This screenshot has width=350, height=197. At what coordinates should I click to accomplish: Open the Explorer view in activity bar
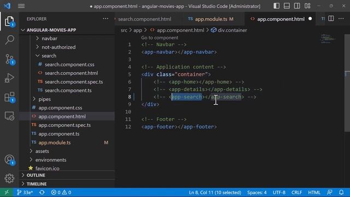pos(9,21)
